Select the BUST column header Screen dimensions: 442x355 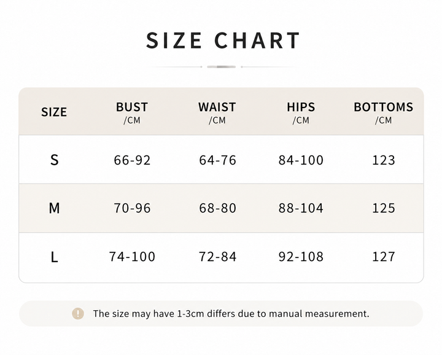click(132, 112)
